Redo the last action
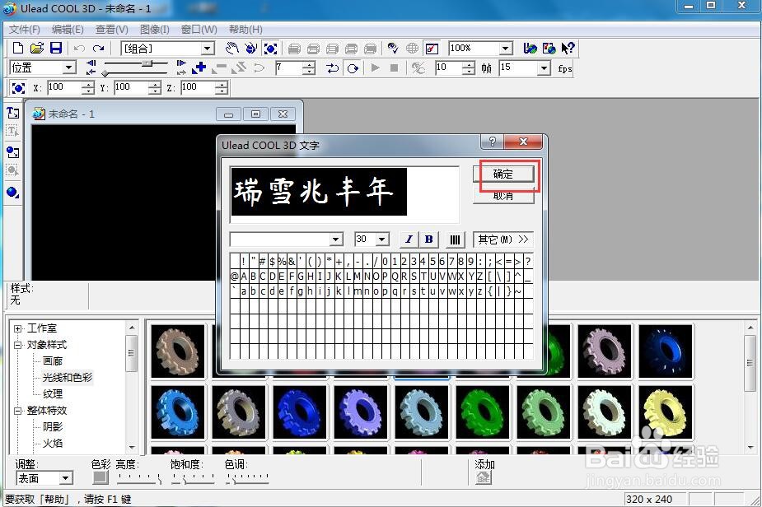This screenshot has width=762, height=507. click(98, 48)
